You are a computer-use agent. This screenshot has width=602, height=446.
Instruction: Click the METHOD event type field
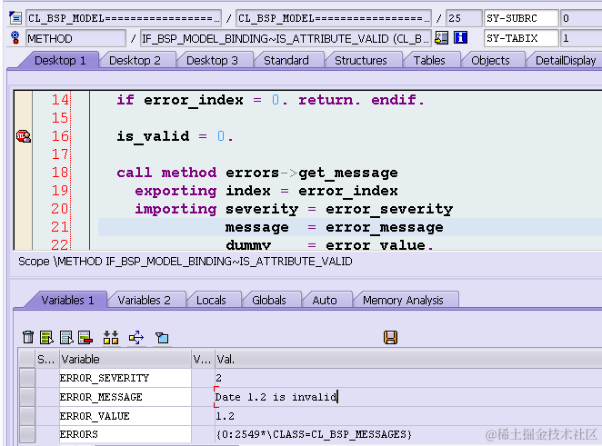point(76,38)
